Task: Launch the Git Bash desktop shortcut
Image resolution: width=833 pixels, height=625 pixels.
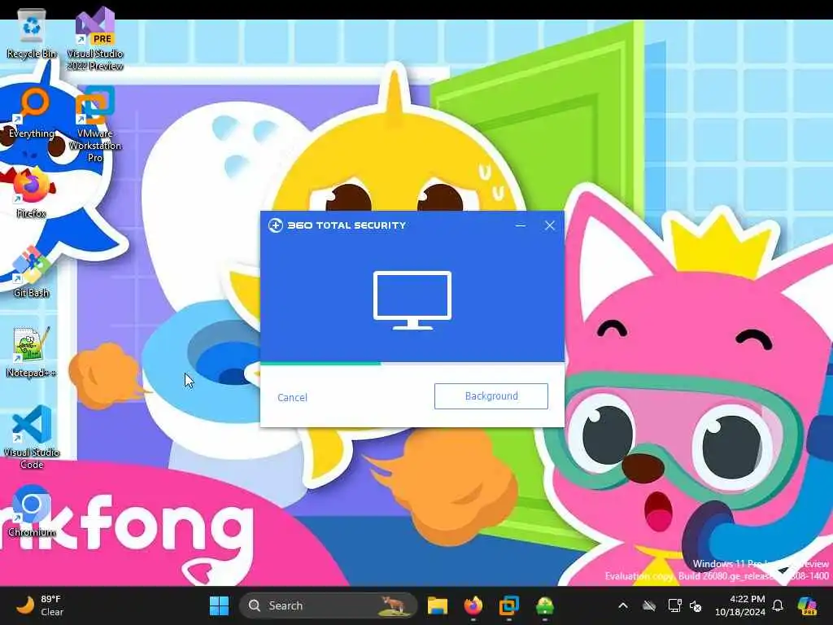Action: (32, 272)
